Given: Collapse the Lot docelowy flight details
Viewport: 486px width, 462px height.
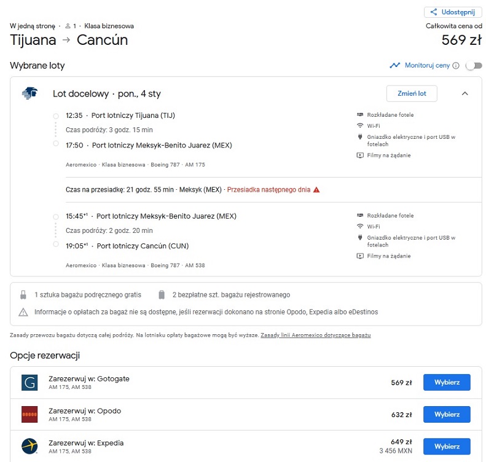Looking at the screenshot, I should [464, 93].
